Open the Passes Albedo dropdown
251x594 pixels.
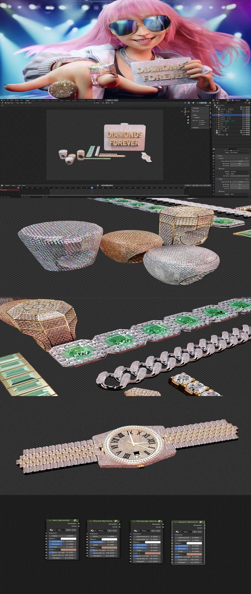240,174
